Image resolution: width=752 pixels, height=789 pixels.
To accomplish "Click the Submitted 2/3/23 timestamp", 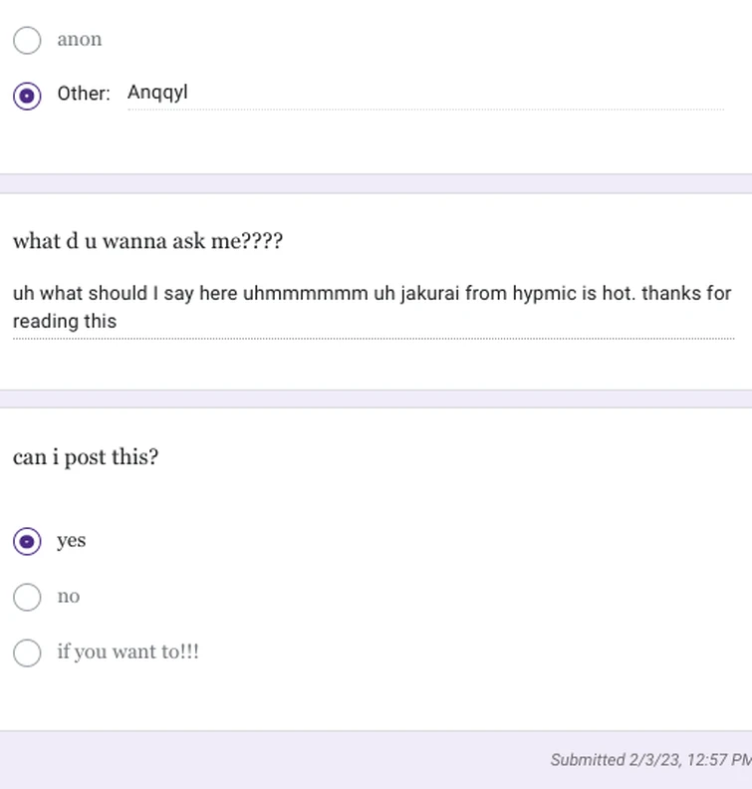I will point(650,760).
